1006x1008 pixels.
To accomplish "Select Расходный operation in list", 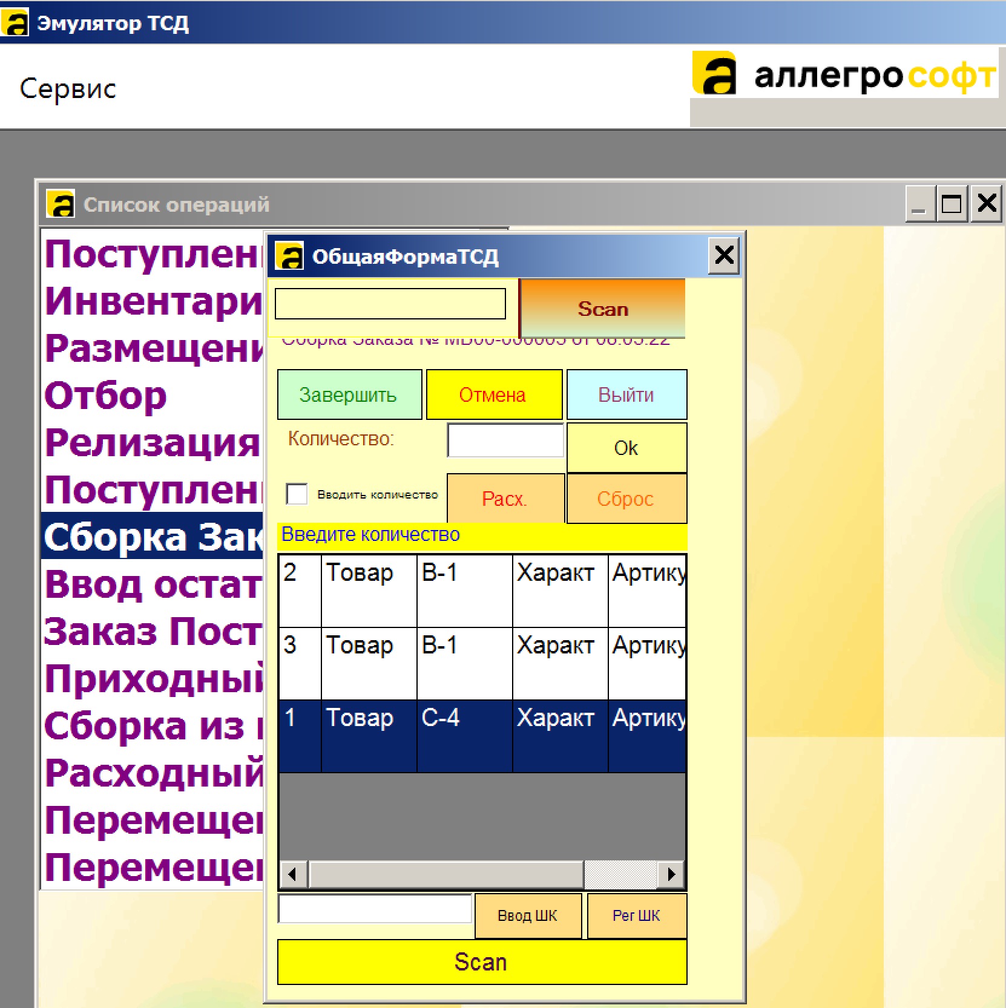I will pos(153,773).
